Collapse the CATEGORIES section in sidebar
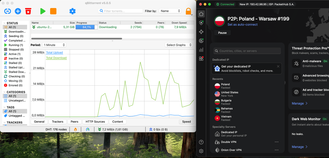This screenshot has height=158, width=329. (4, 92)
